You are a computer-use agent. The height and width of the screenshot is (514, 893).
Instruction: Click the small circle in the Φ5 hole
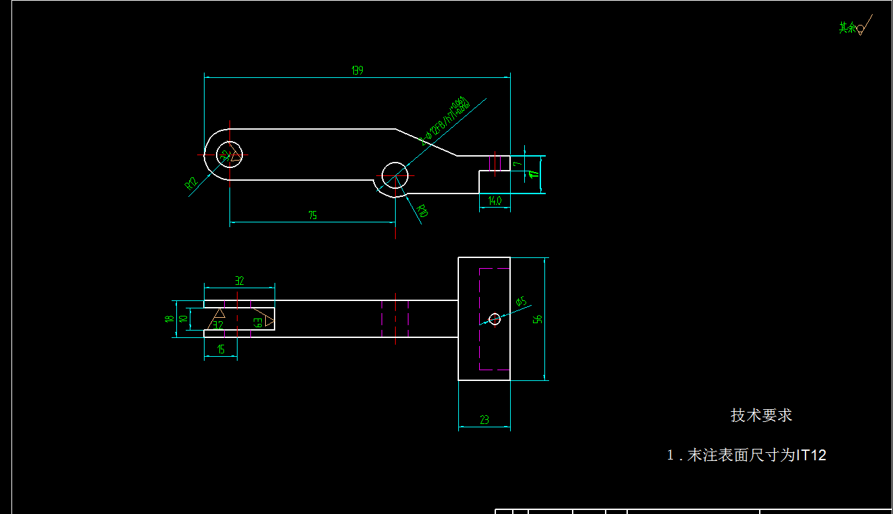(495, 318)
